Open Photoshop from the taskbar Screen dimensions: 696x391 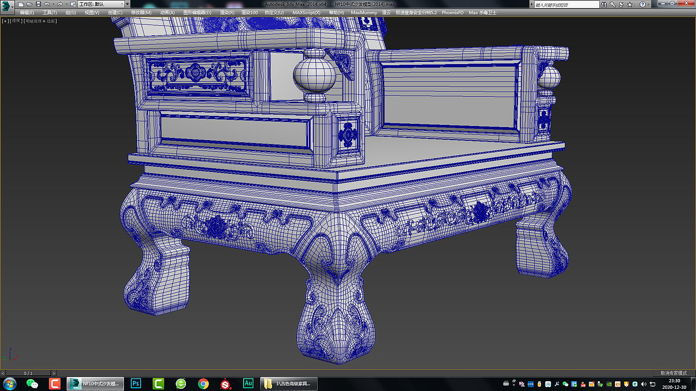(x=136, y=384)
